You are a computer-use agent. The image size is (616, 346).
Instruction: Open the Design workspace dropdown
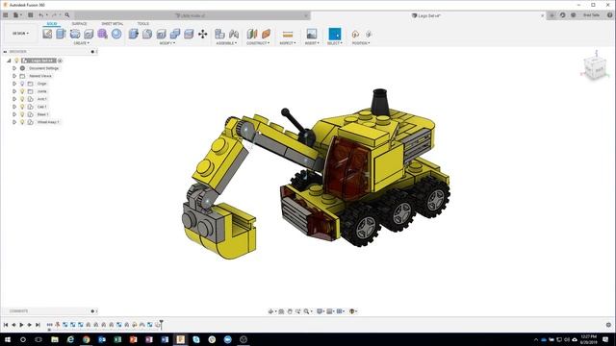(x=20, y=34)
